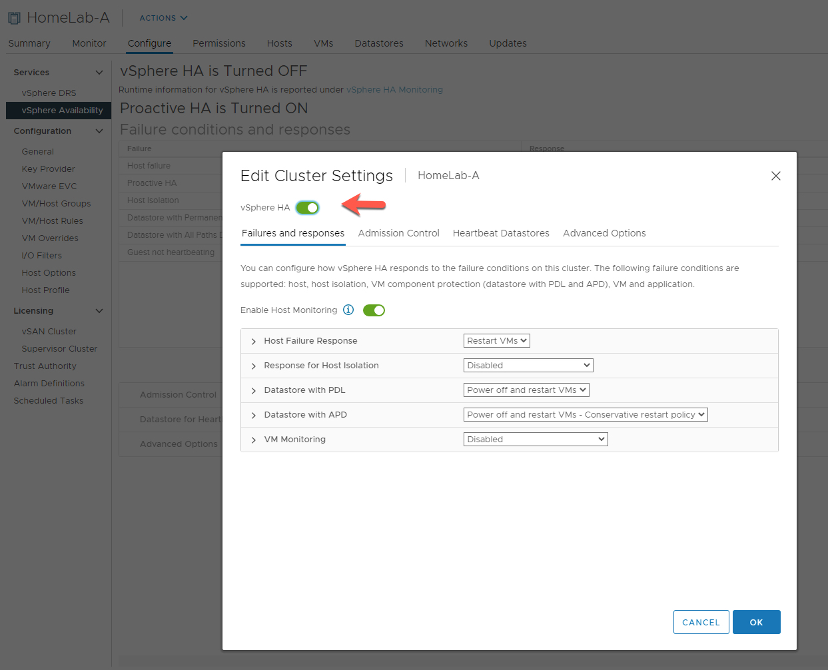Open the Restart VMs dropdown for Host Failure Response
The width and height of the screenshot is (828, 670).
click(496, 340)
